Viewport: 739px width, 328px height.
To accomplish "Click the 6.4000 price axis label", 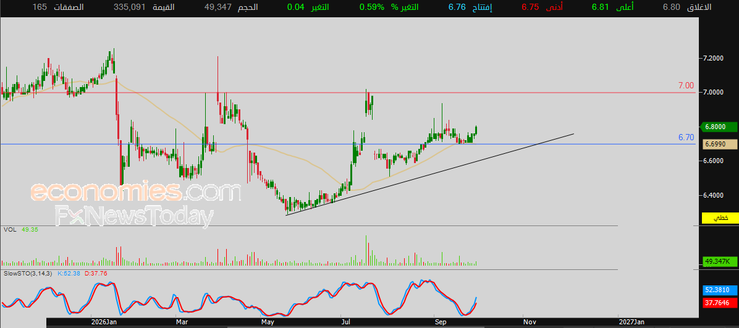I will [x=713, y=195].
